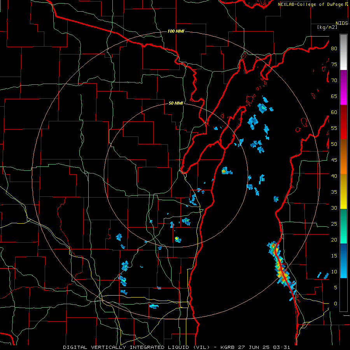Click the 75 value on the scale
Screen dimensions: 350x350
coord(334,64)
